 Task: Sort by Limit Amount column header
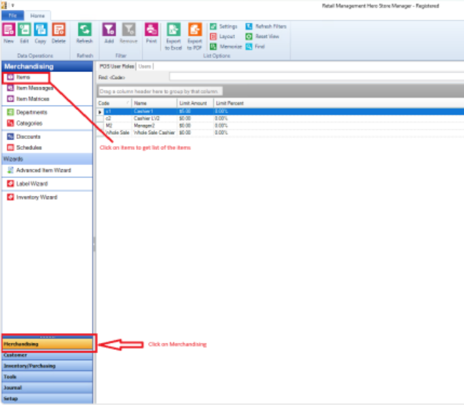pyautogui.click(x=196, y=103)
